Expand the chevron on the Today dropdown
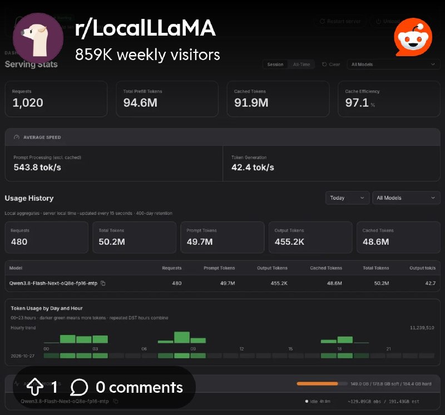 tap(362, 198)
